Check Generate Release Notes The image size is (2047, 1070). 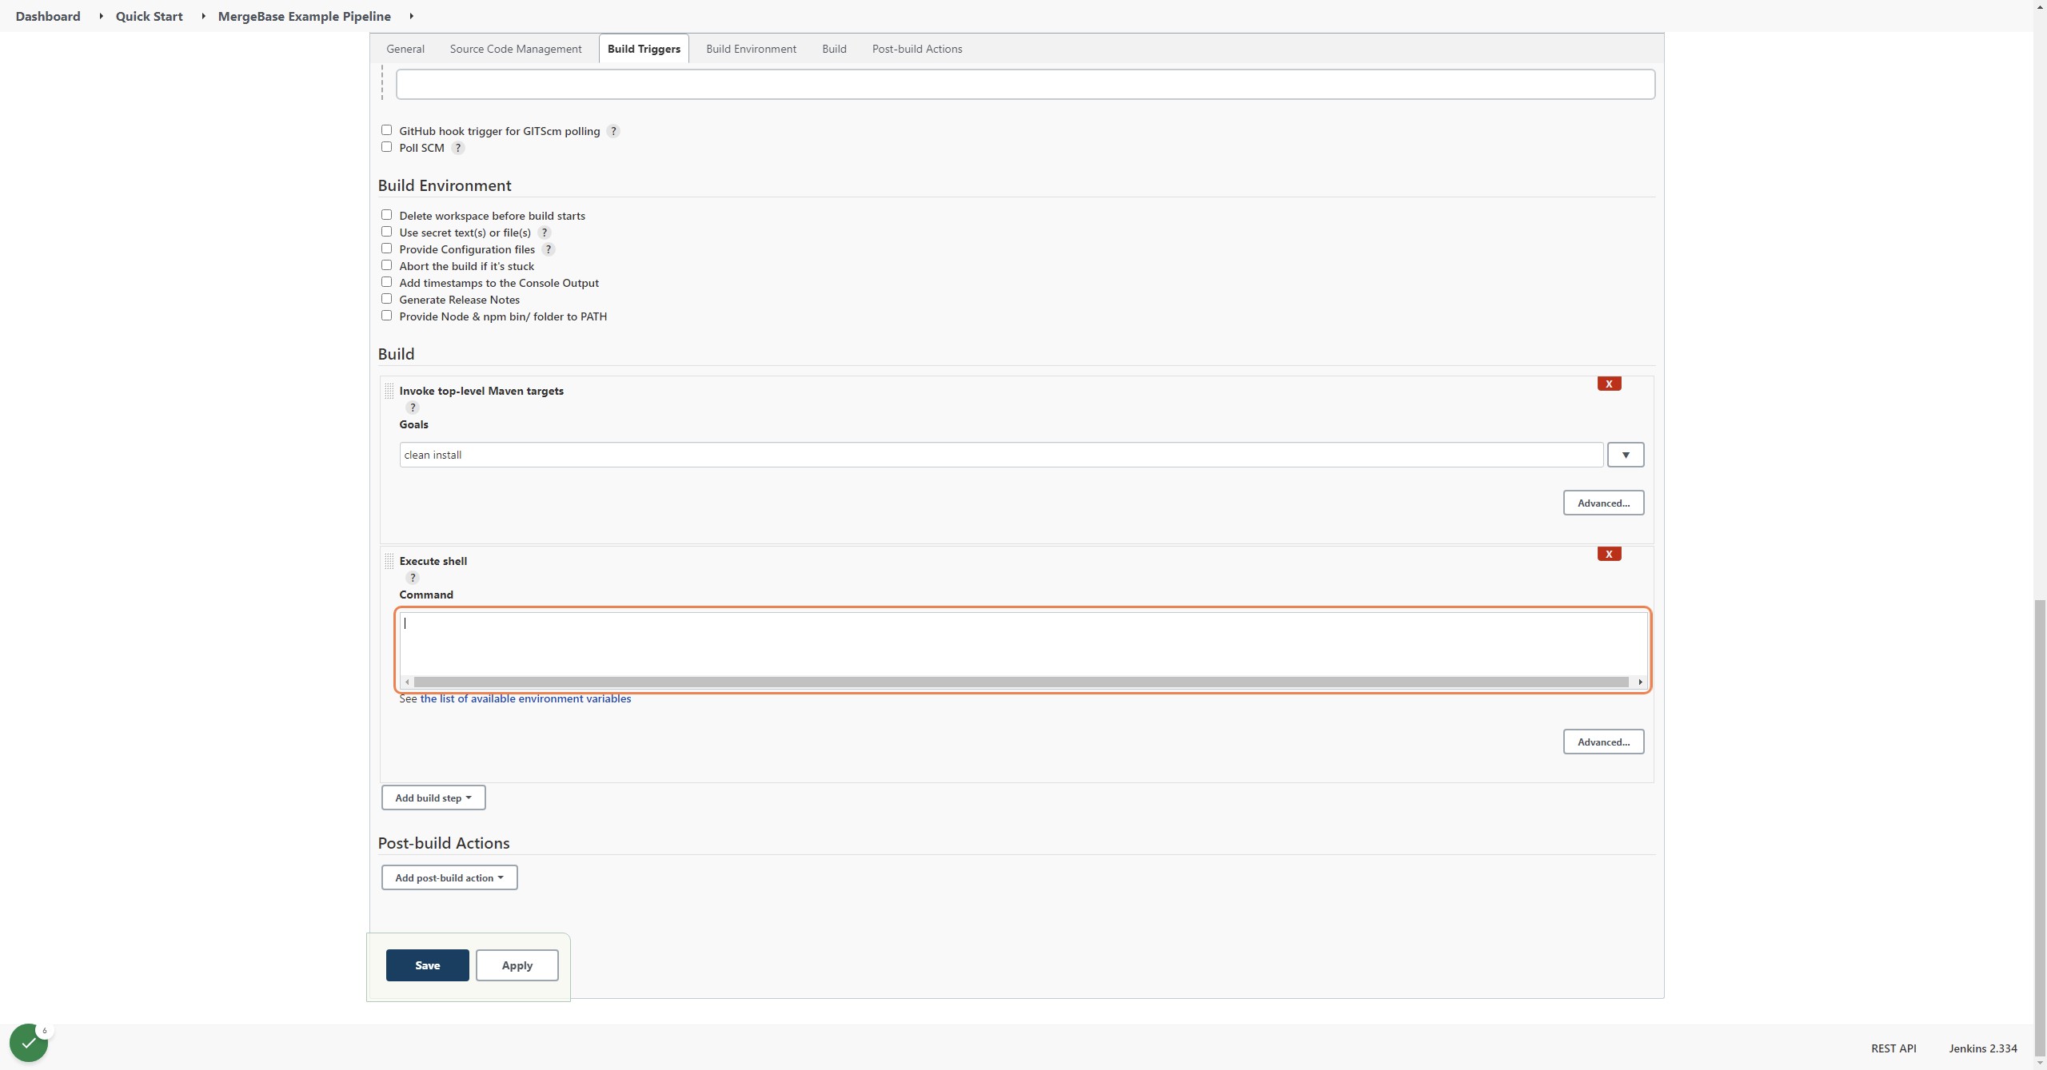(x=386, y=298)
